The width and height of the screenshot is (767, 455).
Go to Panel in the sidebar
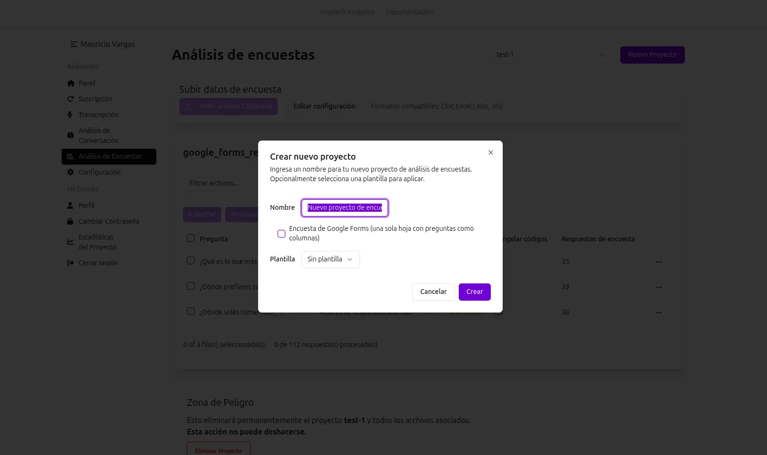pos(86,83)
